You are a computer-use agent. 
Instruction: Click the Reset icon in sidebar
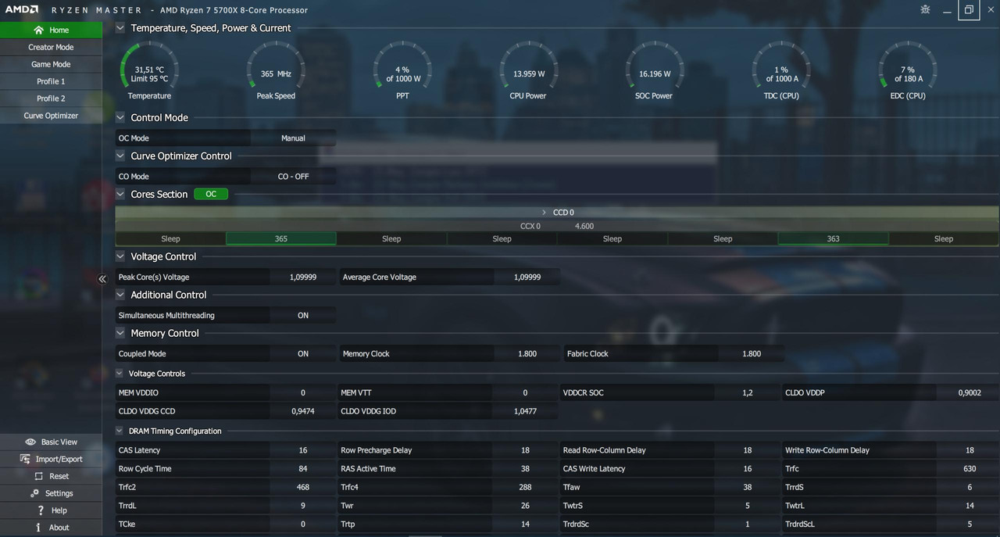pos(39,476)
